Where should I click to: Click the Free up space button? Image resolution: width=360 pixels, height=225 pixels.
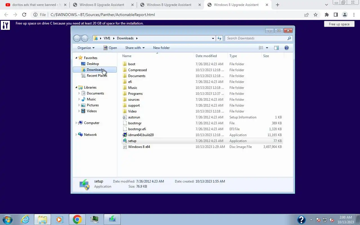339,24
